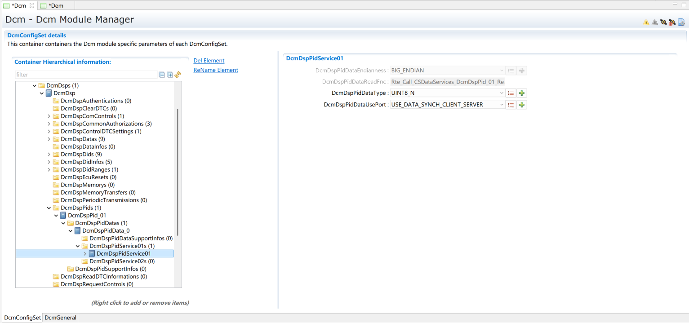Image resolution: width=689 pixels, height=323 pixels.
Task: Click the document with gear icon
Action: pyautogui.click(x=681, y=22)
